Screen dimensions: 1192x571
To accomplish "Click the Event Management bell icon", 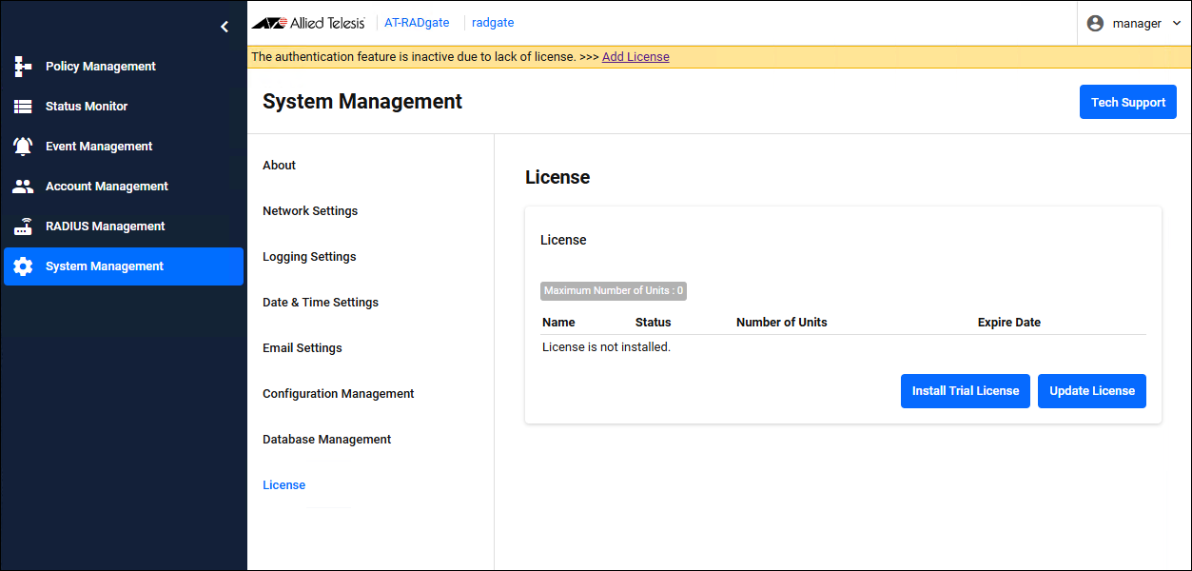I will pos(23,147).
